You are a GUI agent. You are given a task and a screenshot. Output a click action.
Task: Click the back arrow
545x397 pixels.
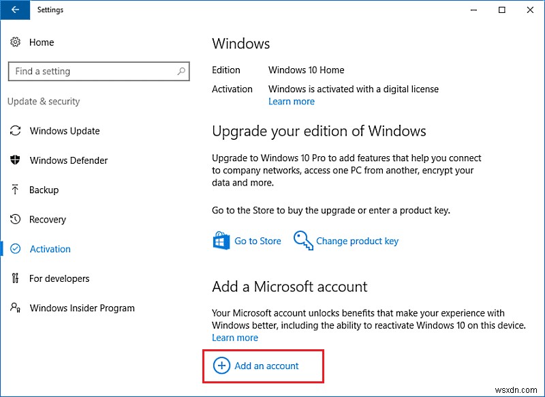coord(15,10)
